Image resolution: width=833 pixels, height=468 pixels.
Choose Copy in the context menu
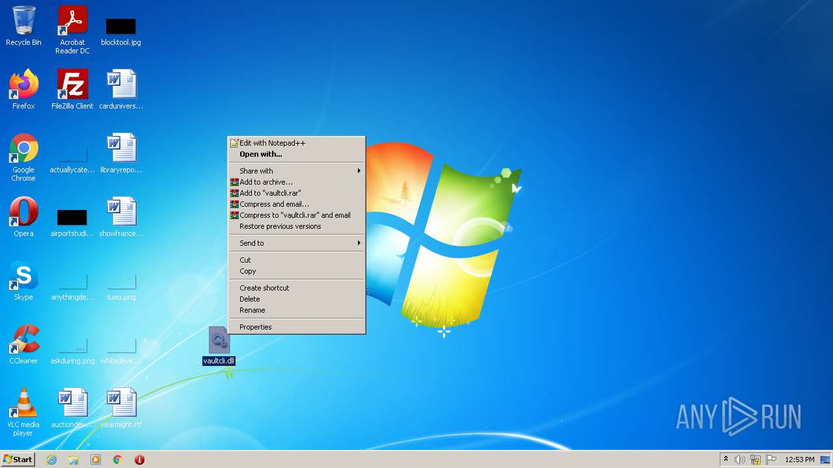click(x=297, y=271)
